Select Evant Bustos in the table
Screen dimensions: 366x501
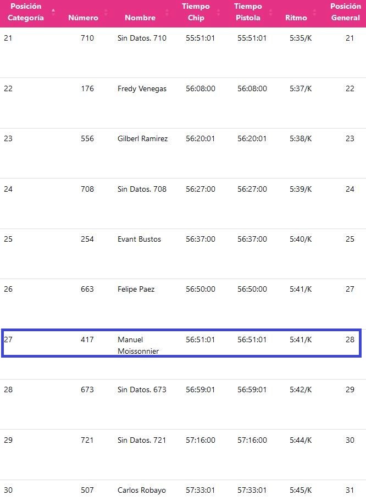(139, 239)
